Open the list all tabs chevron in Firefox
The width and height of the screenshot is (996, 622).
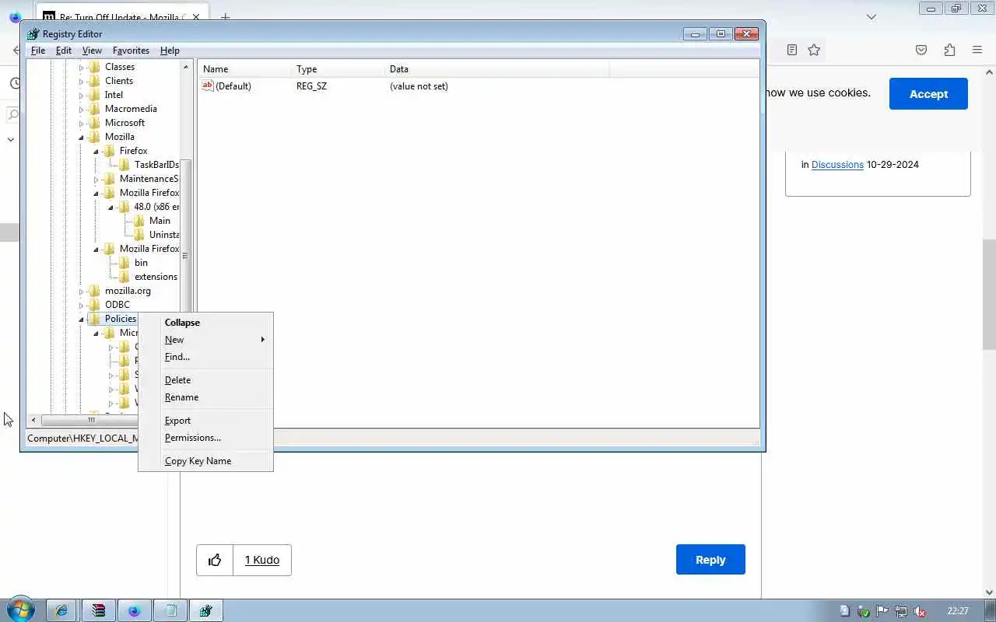pyautogui.click(x=871, y=16)
